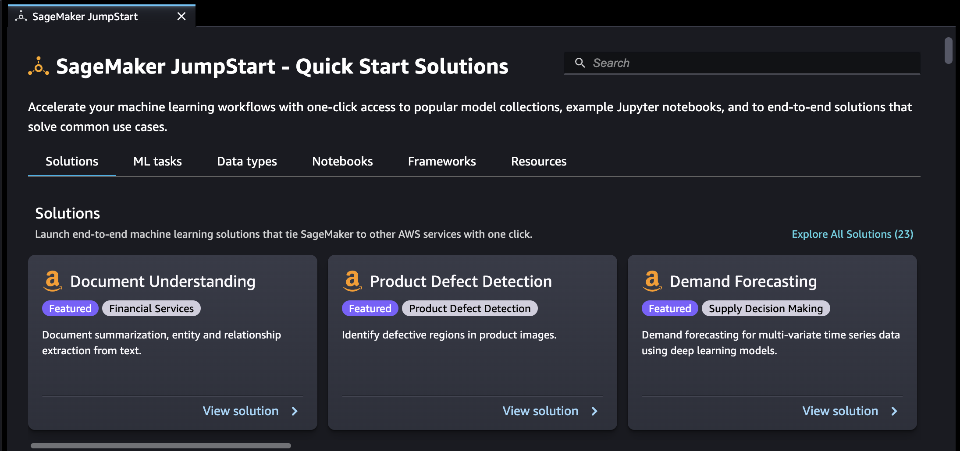This screenshot has width=960, height=451.
Task: Toggle the Financial Services tag
Action: pyautogui.click(x=151, y=308)
